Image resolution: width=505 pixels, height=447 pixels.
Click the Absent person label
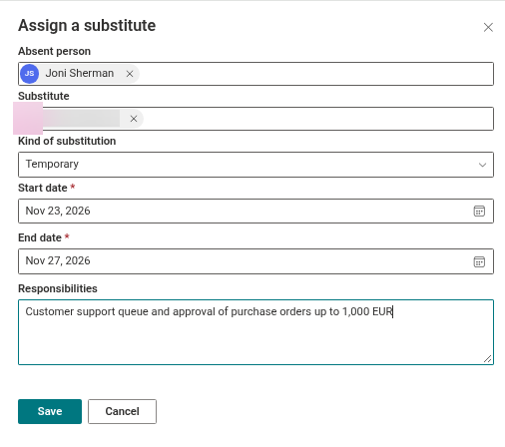54,51
